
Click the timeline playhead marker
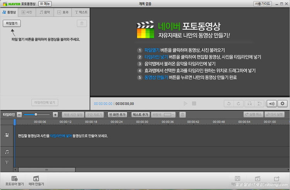[15, 122]
